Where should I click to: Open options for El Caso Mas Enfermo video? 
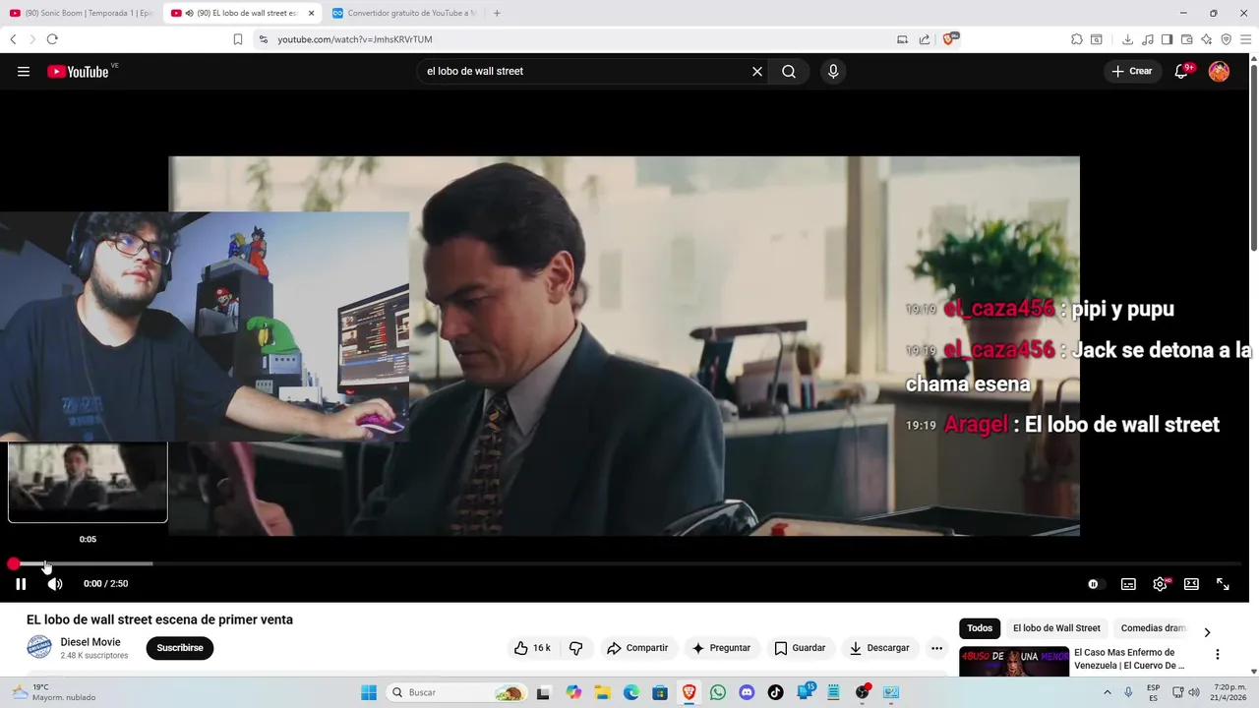(1218, 655)
